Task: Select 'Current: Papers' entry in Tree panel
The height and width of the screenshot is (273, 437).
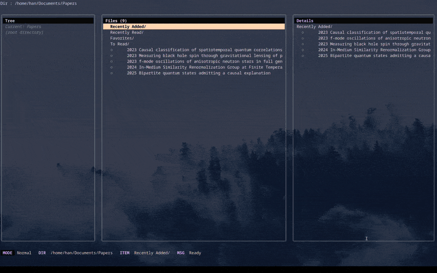Action: pos(23,27)
